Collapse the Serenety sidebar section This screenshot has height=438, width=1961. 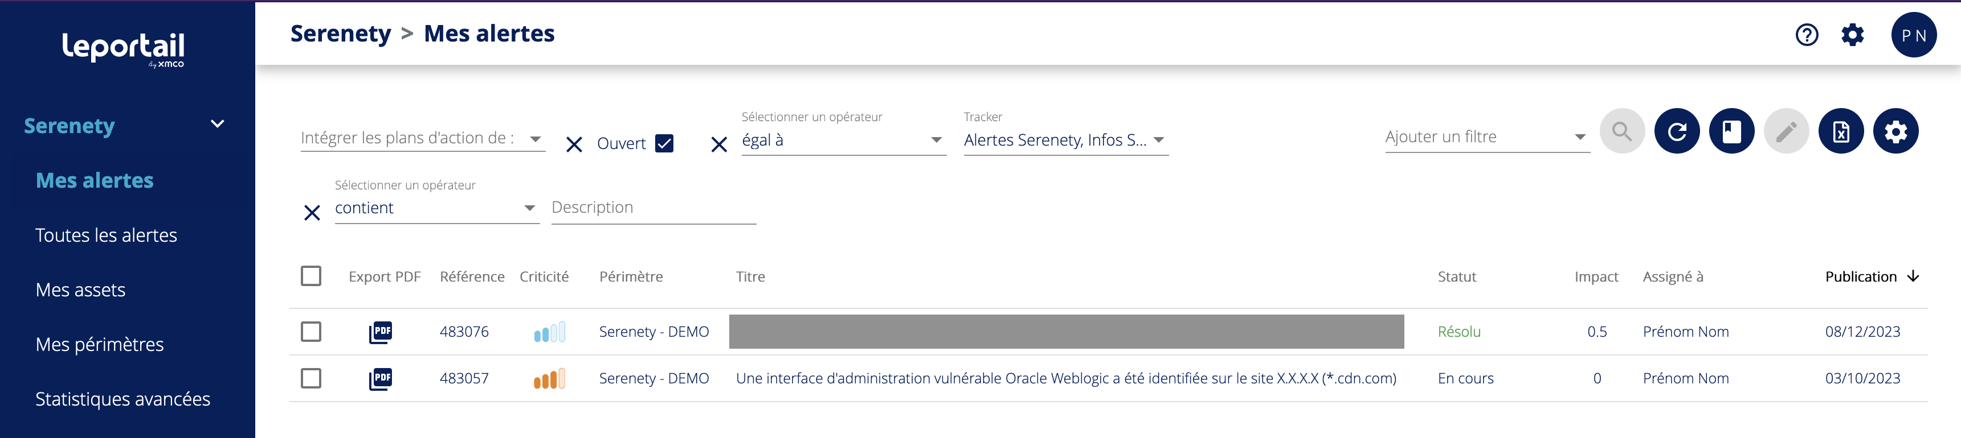coord(217,125)
